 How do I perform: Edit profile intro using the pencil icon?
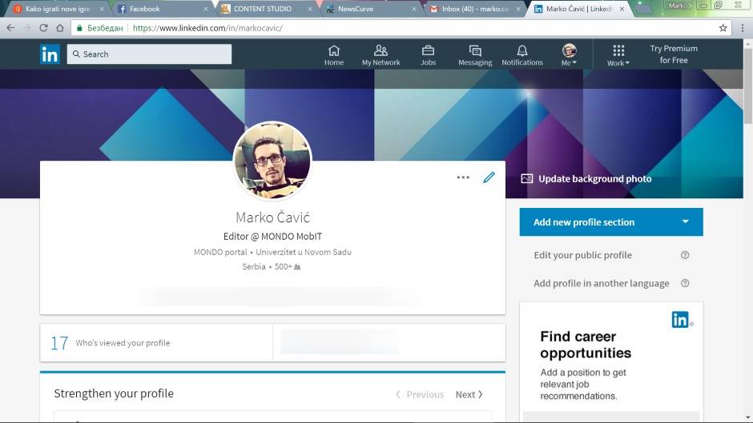489,178
